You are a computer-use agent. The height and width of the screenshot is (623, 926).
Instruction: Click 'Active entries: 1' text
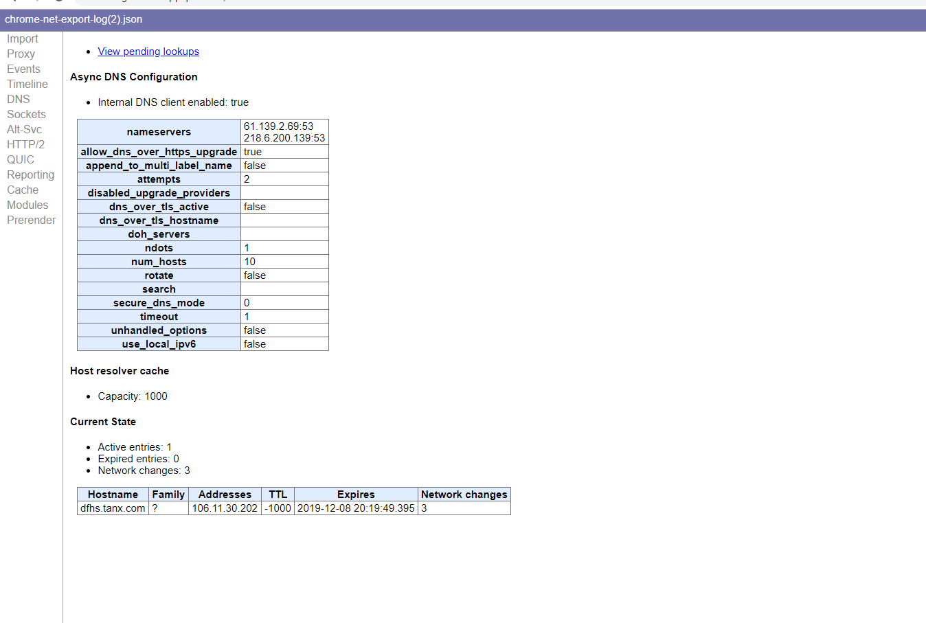(x=135, y=447)
